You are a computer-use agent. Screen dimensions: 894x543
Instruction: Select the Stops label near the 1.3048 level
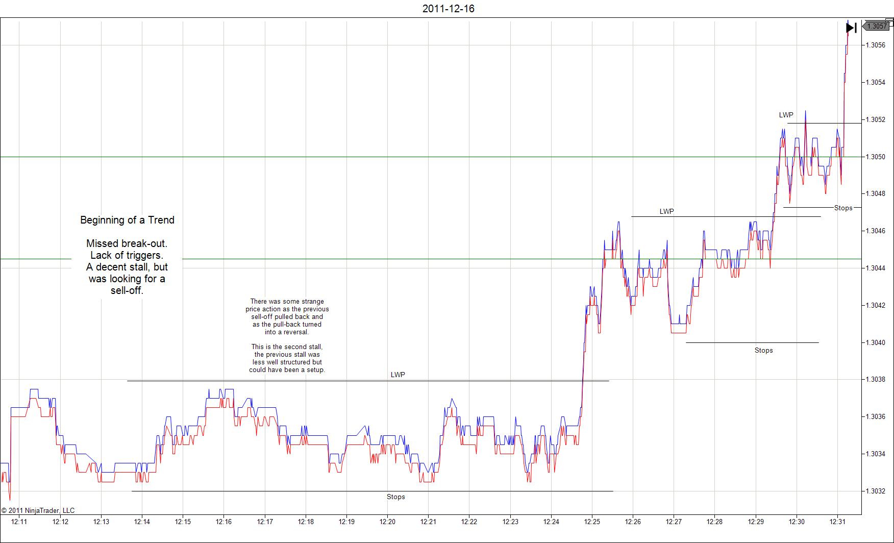click(x=843, y=208)
